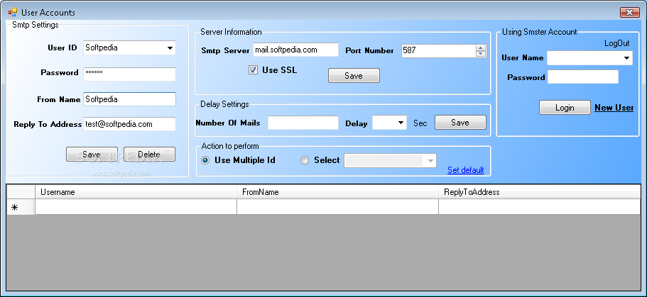Click the empty FromName cell in new row
Viewport: 647px width, 297px height.
click(x=337, y=207)
